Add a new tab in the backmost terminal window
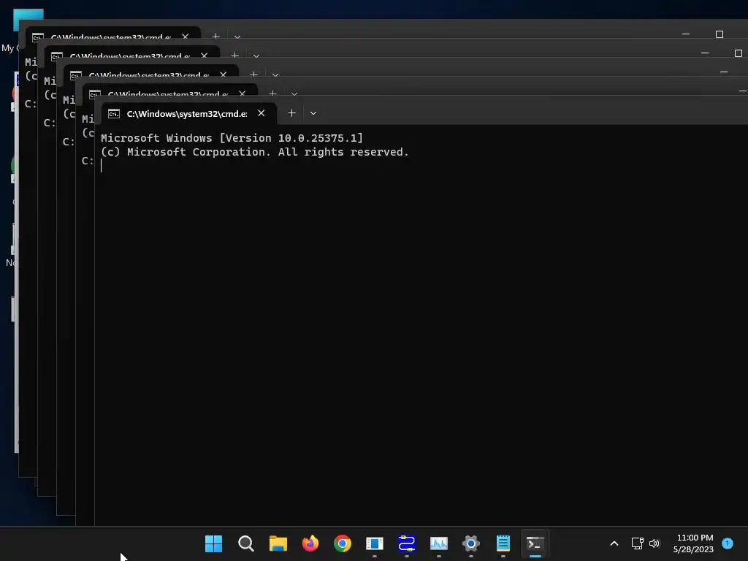Viewport: 748px width, 561px height. pos(215,36)
